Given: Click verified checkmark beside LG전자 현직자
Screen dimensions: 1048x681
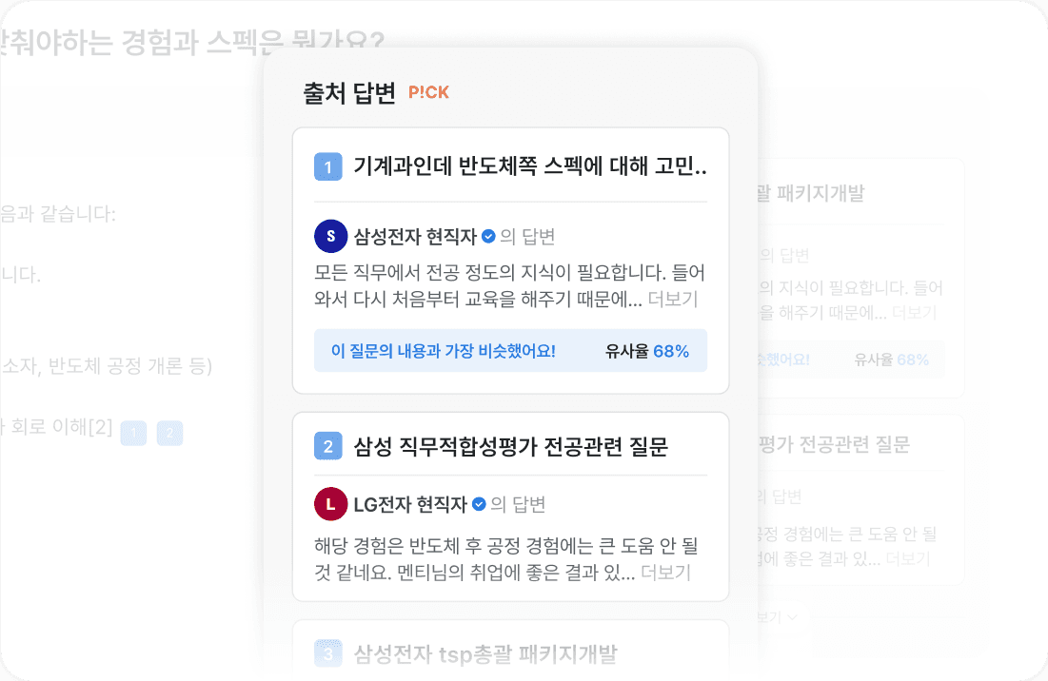Looking at the screenshot, I should tap(479, 504).
